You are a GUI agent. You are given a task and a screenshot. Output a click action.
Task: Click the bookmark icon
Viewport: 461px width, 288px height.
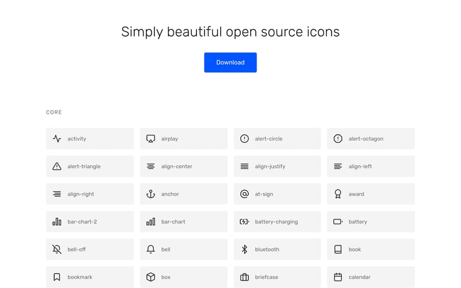click(56, 277)
